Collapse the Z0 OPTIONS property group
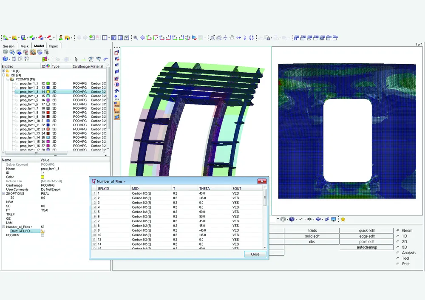This screenshot has width=425, height=300. (x=3, y=194)
